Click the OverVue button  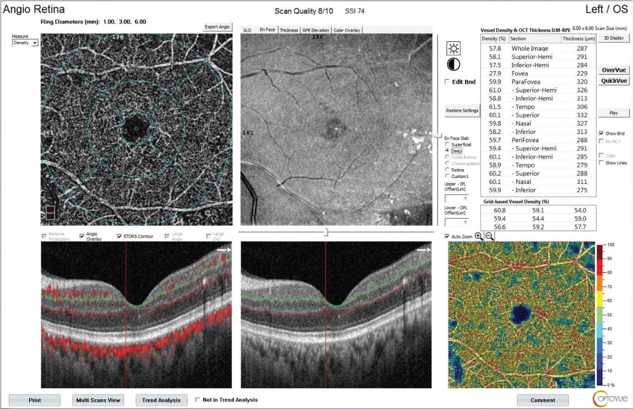[x=614, y=70]
